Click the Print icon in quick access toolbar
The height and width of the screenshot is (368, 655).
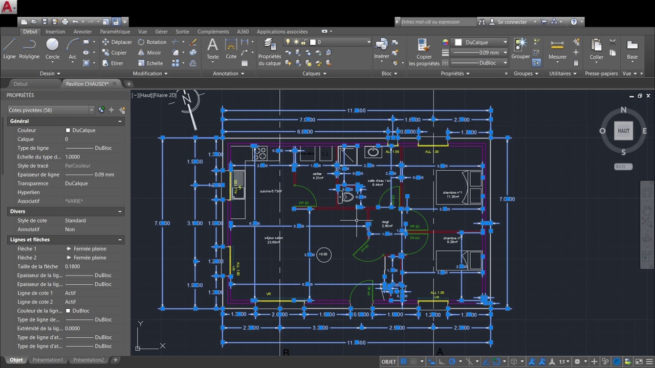[x=65, y=22]
